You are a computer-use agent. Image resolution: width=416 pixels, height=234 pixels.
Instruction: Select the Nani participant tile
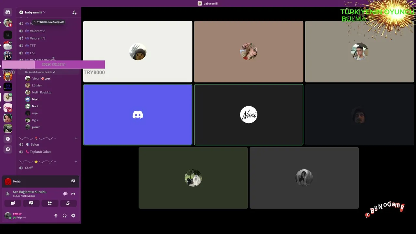click(249, 115)
